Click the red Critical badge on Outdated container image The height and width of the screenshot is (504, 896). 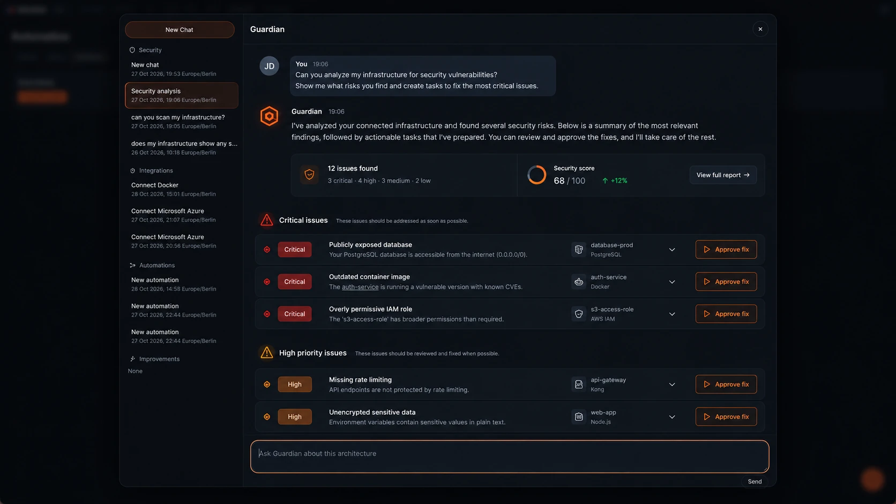click(295, 282)
